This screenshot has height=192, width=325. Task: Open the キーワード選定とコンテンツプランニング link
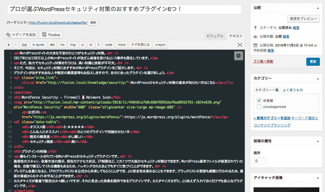pos(286,122)
